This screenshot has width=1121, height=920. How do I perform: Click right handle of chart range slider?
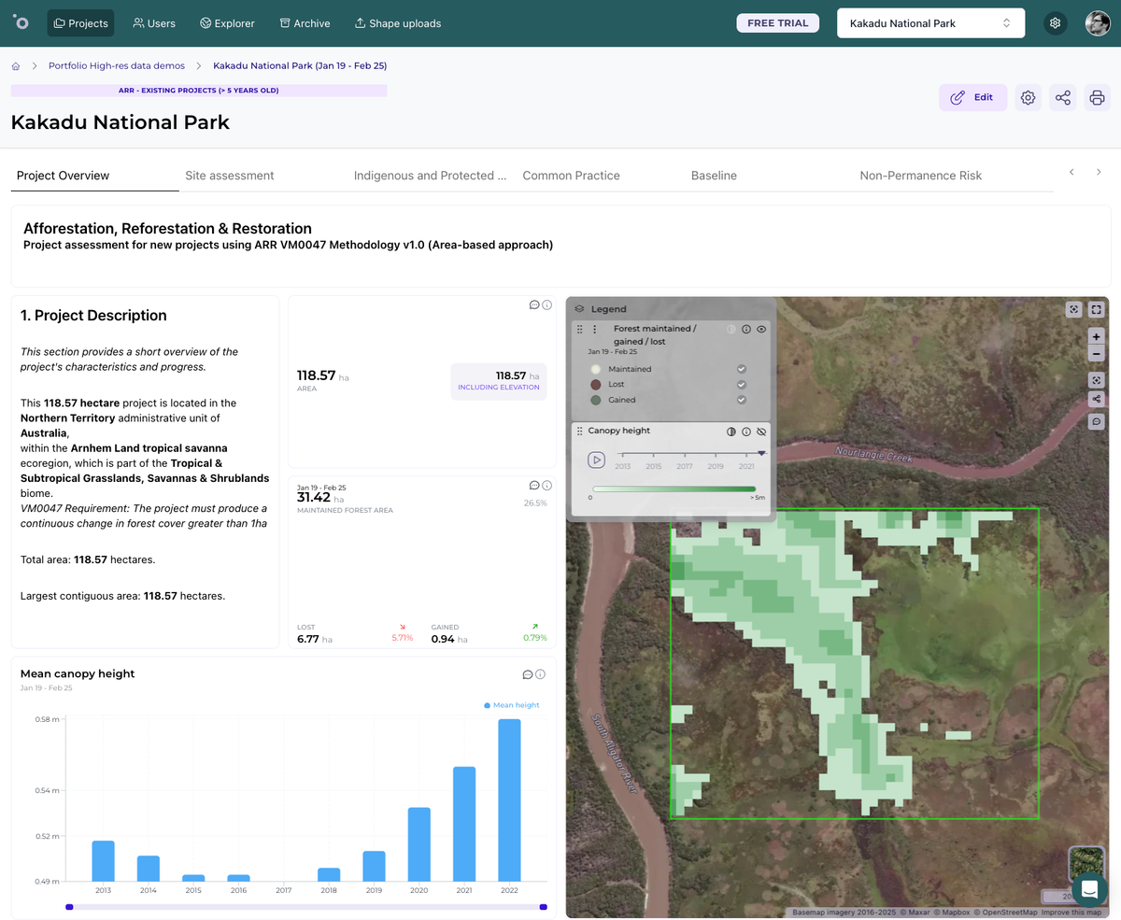[x=544, y=907]
